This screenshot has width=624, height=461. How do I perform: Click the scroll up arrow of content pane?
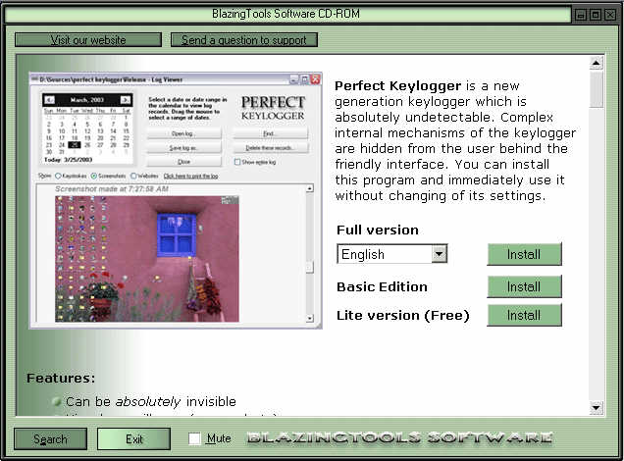pos(596,63)
